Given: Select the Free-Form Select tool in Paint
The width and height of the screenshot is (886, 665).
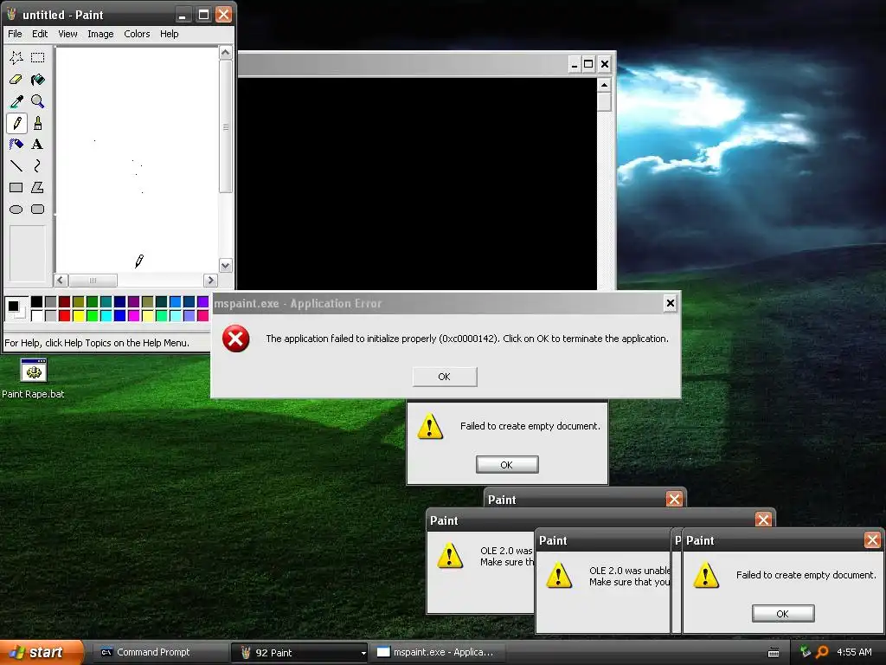Looking at the screenshot, I should pyautogui.click(x=16, y=57).
